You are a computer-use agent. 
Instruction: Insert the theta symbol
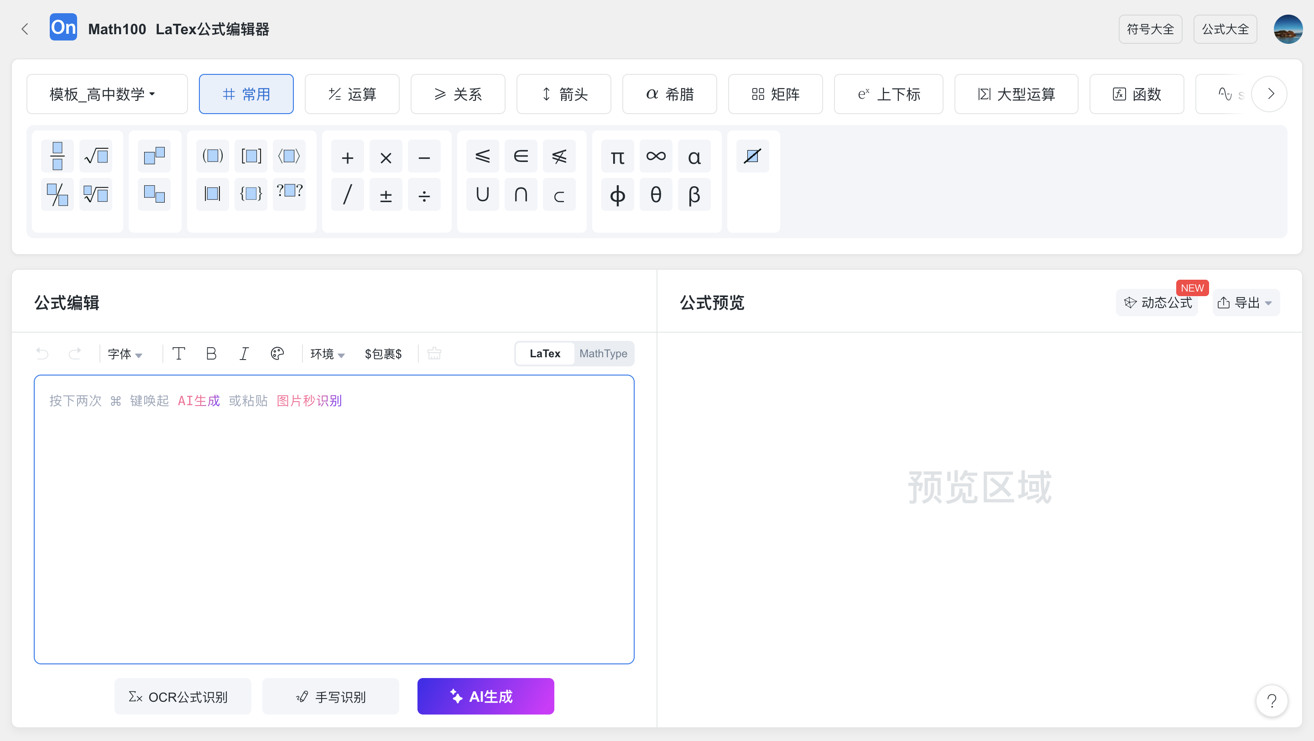coord(656,194)
